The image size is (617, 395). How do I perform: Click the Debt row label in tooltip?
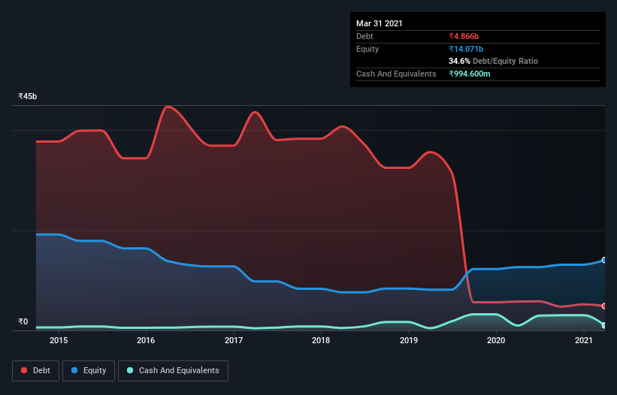click(x=364, y=36)
